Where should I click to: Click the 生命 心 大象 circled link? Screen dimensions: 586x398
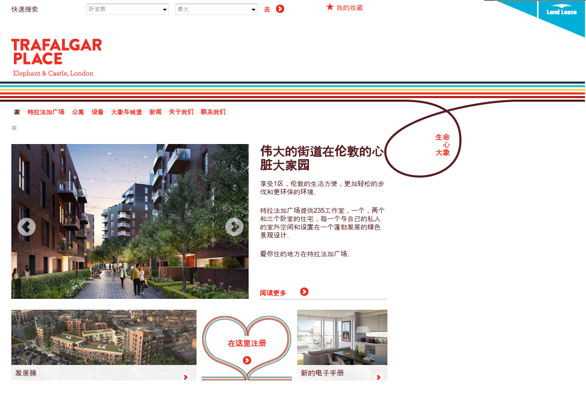[x=443, y=145]
